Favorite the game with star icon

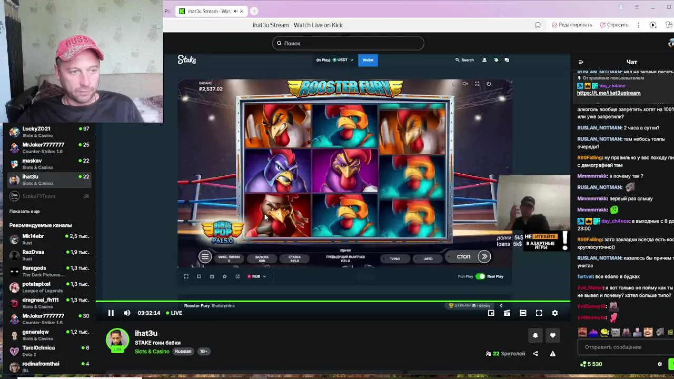[225, 276]
